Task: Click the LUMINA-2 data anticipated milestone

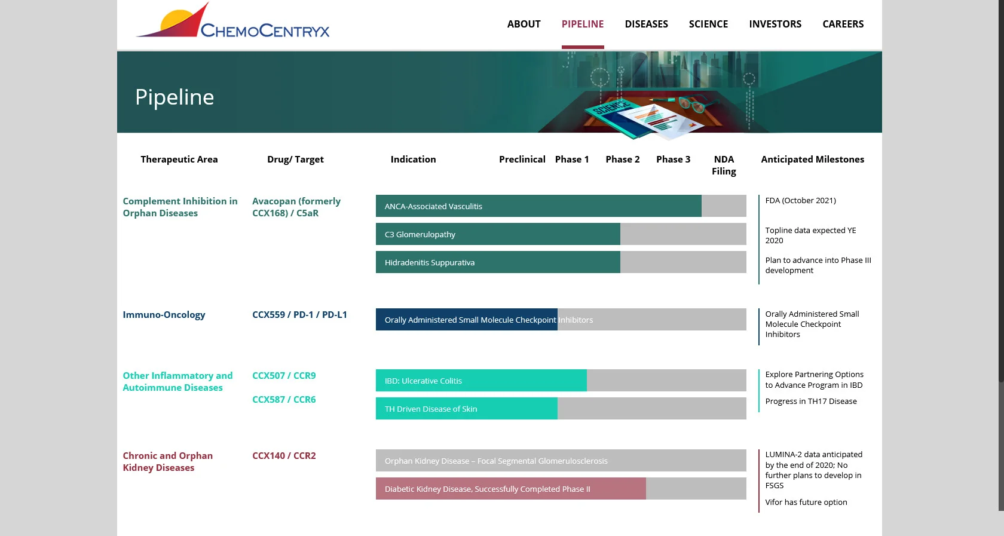Action: pos(814,470)
